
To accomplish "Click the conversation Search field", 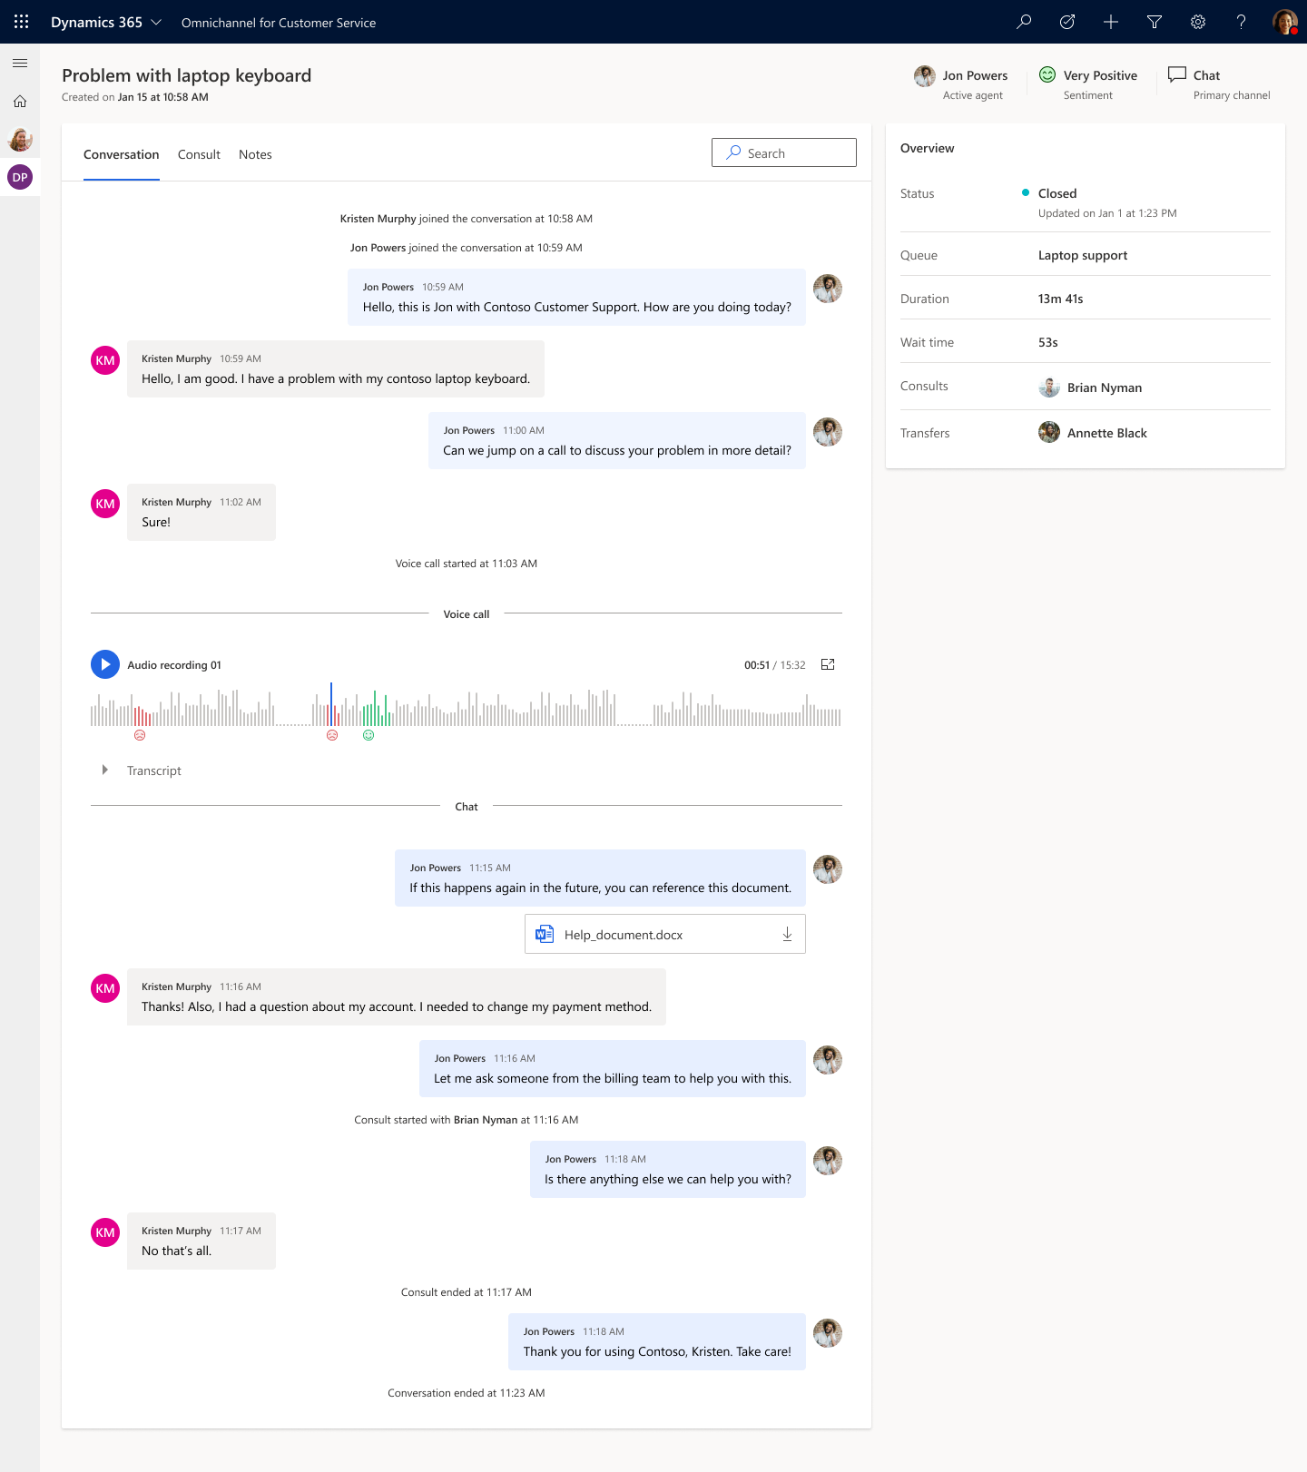I will point(784,153).
